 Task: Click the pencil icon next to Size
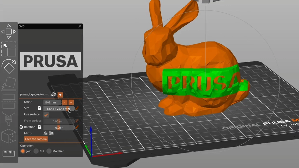[x=77, y=108]
